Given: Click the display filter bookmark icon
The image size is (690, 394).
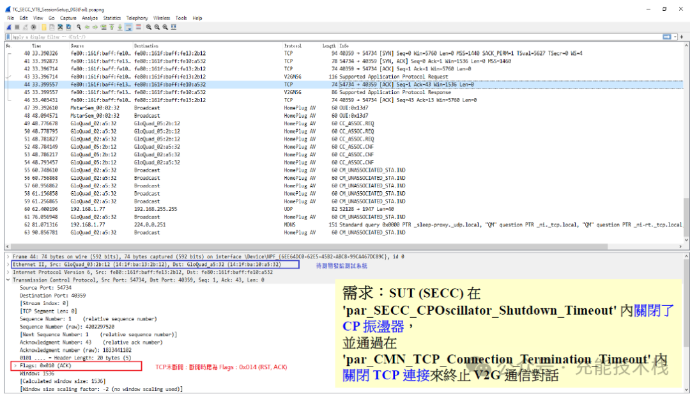Looking at the screenshot, I should coord(8,37).
